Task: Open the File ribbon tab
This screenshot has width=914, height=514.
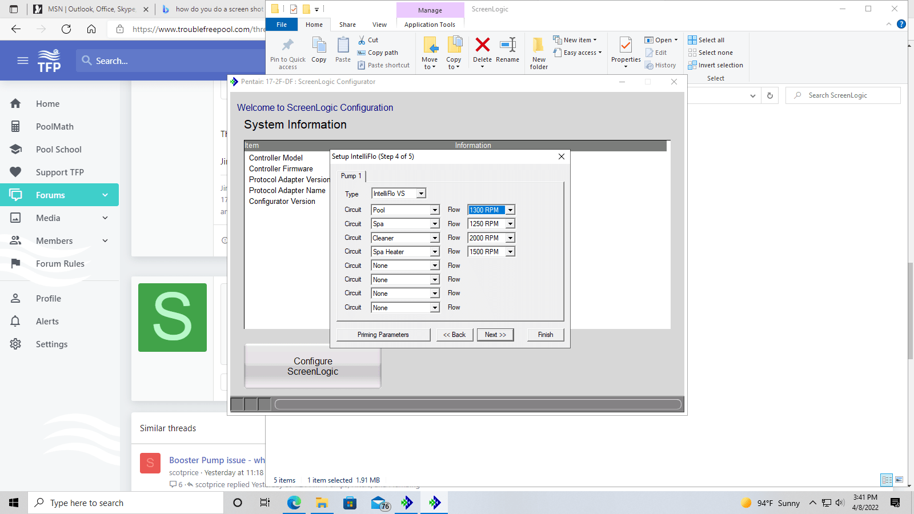Action: pyautogui.click(x=282, y=25)
